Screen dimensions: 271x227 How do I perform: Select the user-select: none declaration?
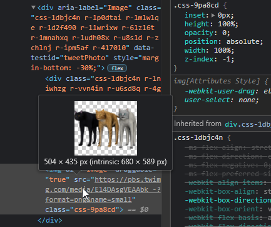(222, 100)
